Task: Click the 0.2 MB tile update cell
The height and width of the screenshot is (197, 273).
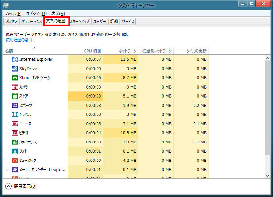Action: (191, 105)
